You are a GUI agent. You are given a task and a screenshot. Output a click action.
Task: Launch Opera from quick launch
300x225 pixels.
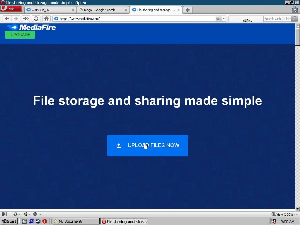[45, 221]
